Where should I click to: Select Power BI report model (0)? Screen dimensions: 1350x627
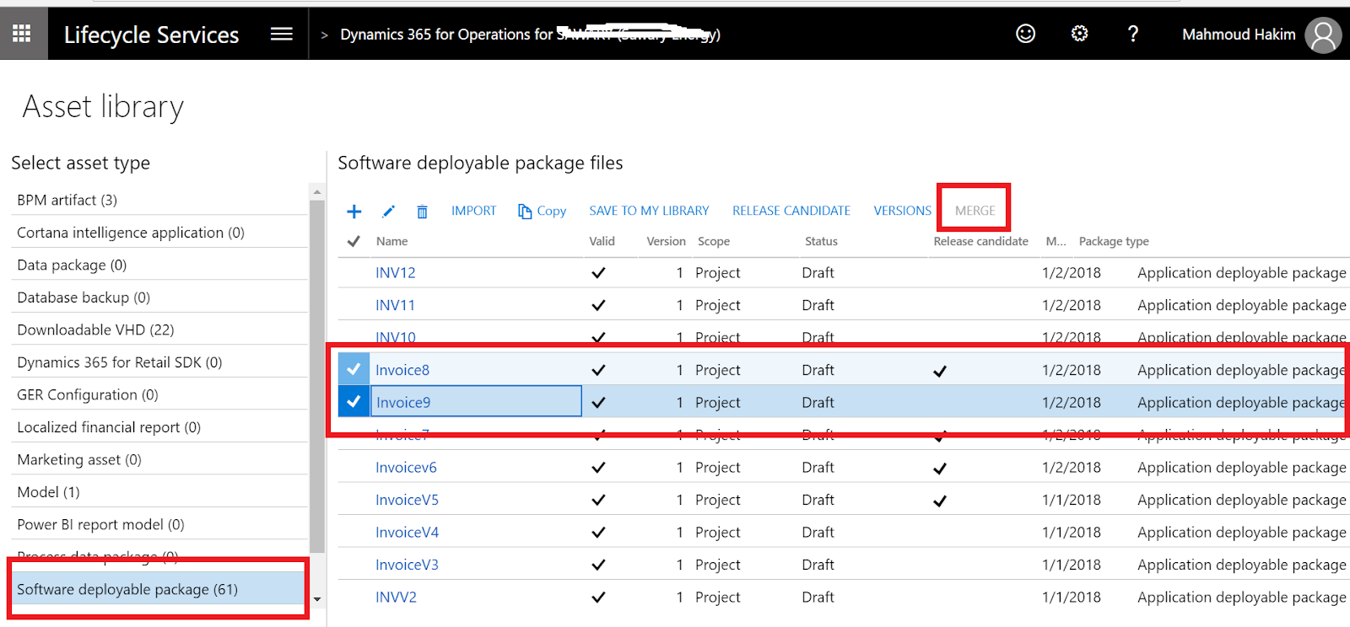click(x=159, y=524)
